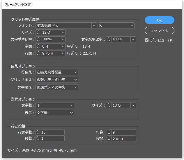The height and width of the screenshot is (160, 184).
Task: Click the 行間 stepper arrows
Action: pos(38,53)
